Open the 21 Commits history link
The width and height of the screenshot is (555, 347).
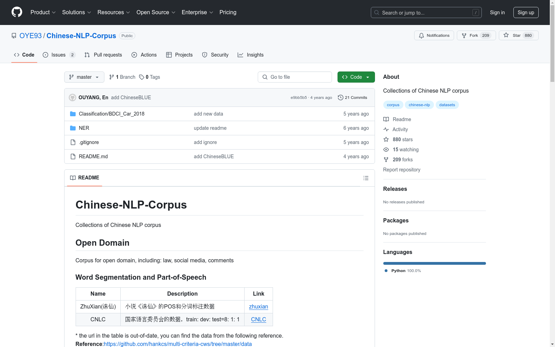[352, 98]
